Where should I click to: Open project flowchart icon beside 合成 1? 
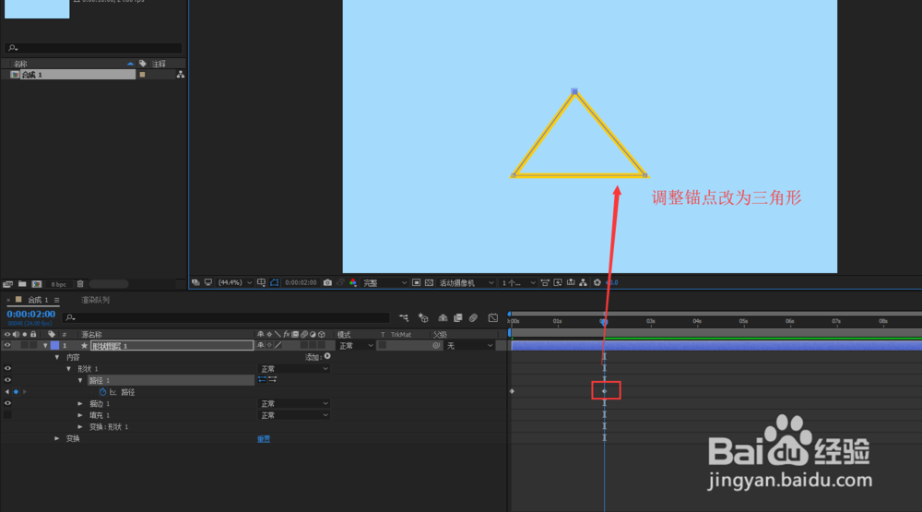click(180, 75)
